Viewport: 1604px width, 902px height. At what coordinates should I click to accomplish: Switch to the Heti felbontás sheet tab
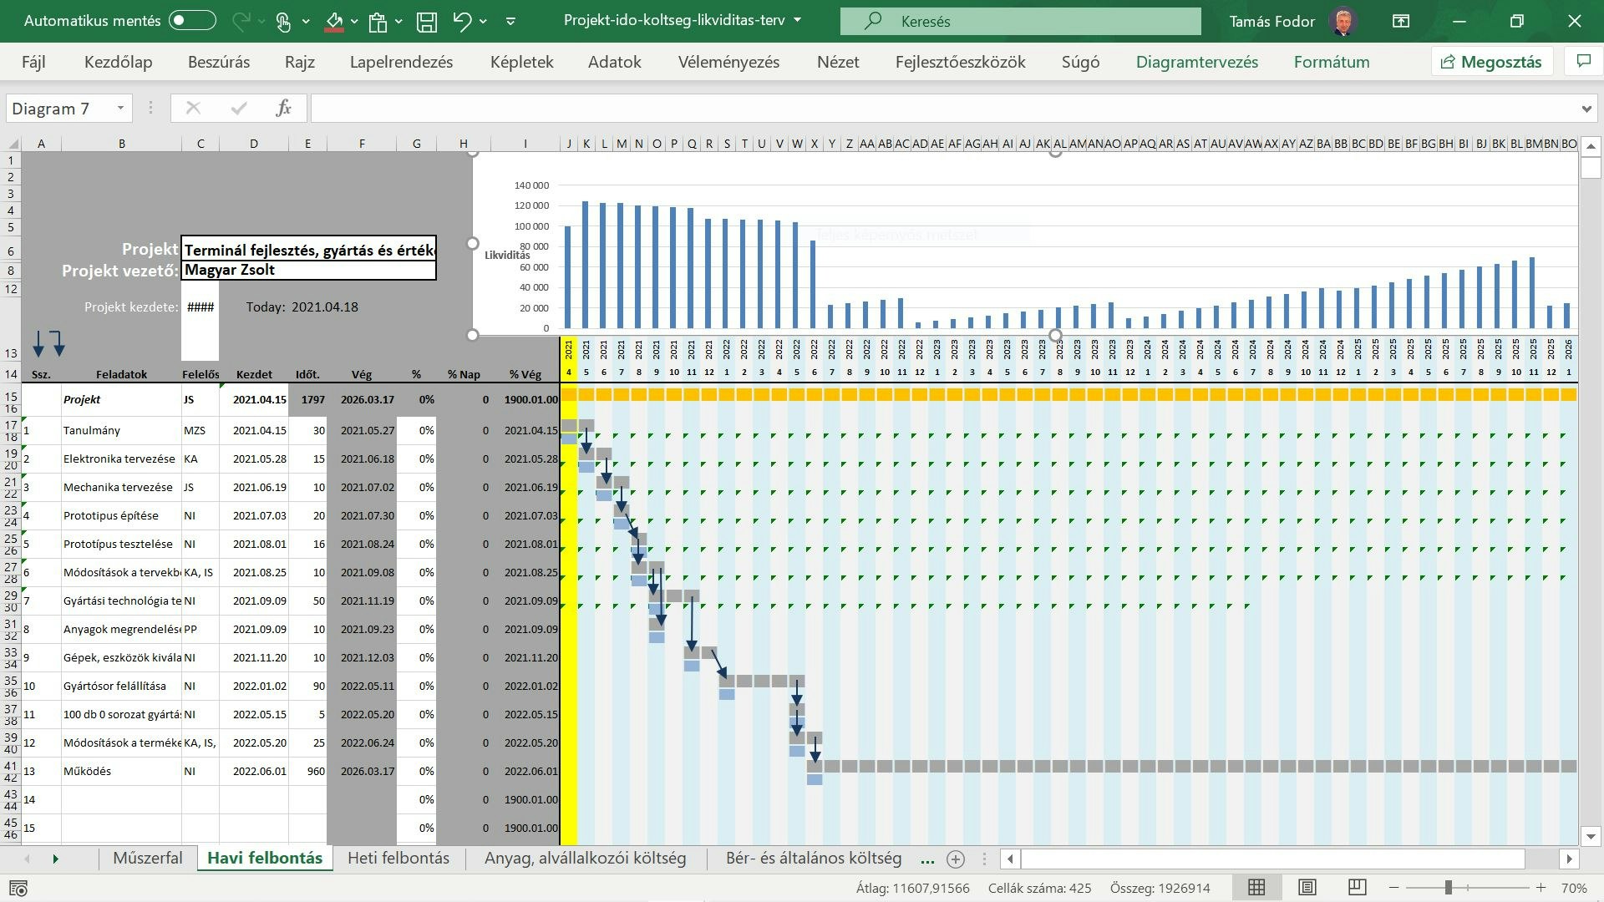pyautogui.click(x=398, y=858)
